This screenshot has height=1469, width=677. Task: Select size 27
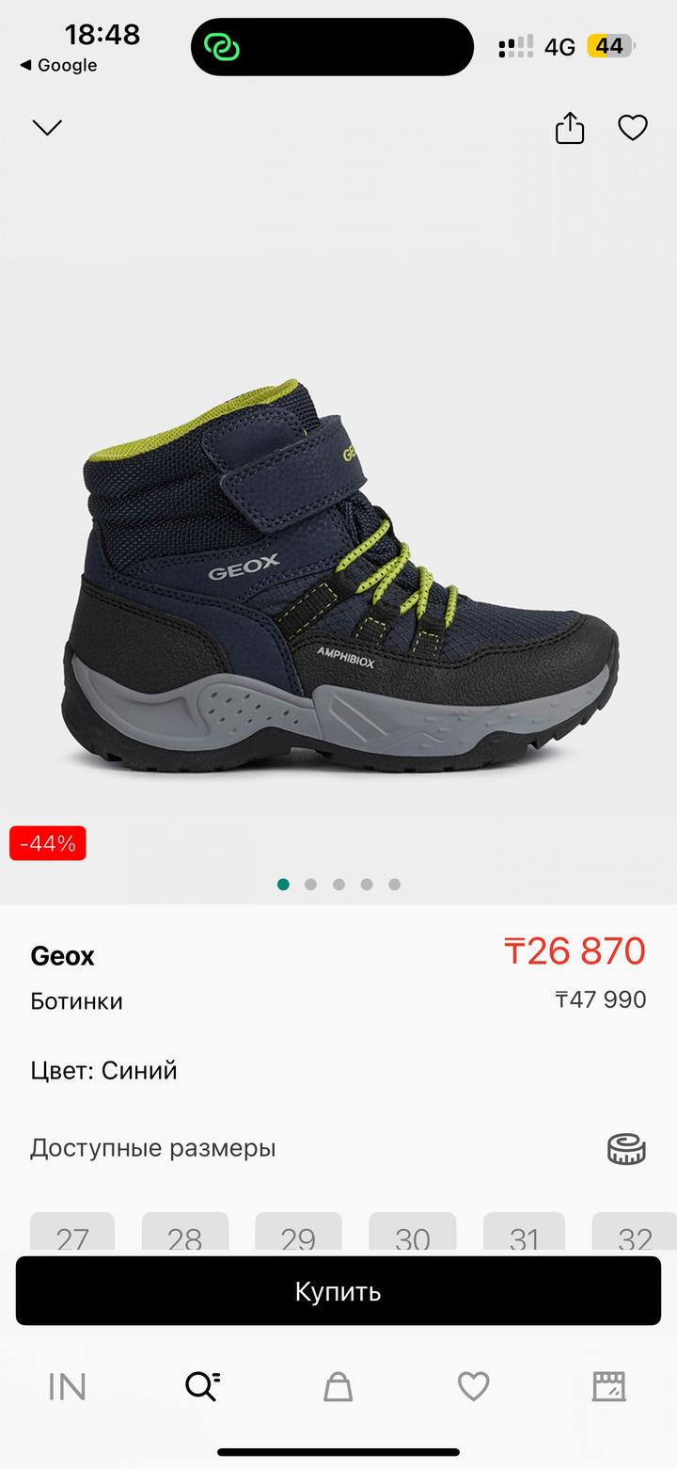coord(72,1232)
